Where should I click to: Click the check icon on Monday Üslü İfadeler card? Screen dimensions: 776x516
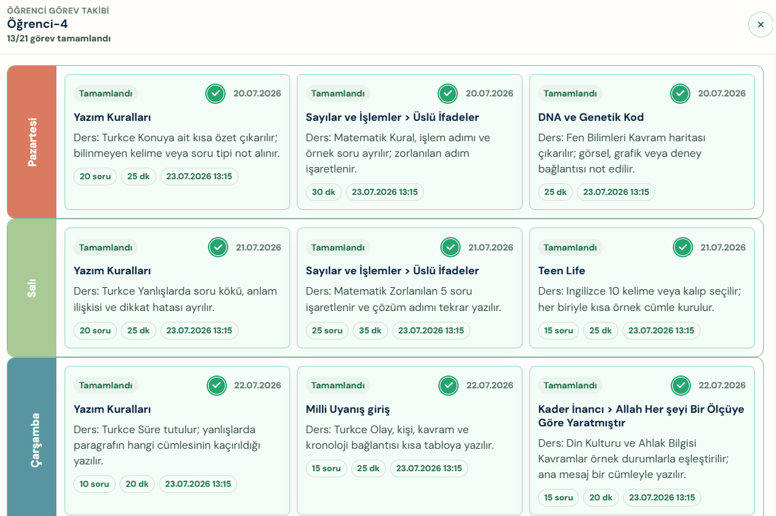[448, 94]
